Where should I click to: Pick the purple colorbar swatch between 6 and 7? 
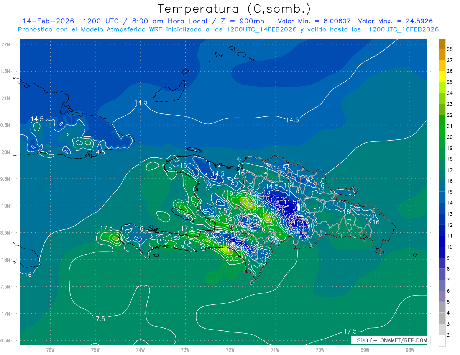(442, 285)
